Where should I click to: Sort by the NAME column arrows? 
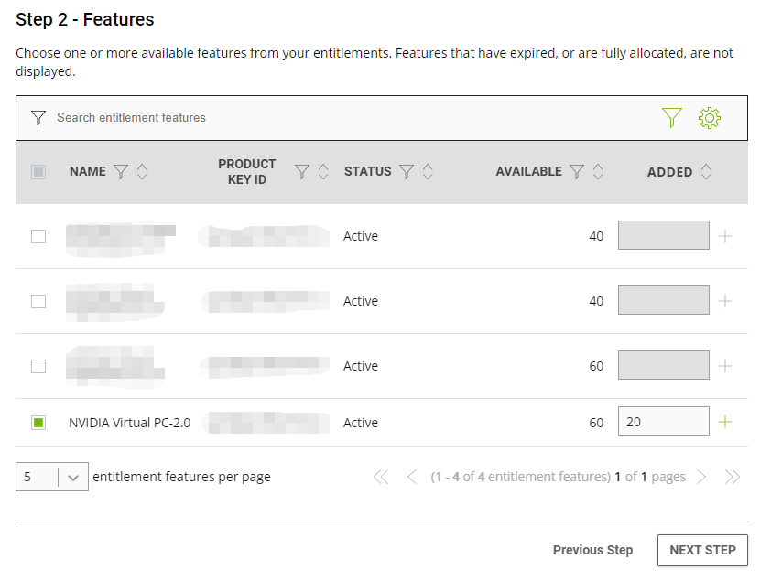pyautogui.click(x=142, y=171)
